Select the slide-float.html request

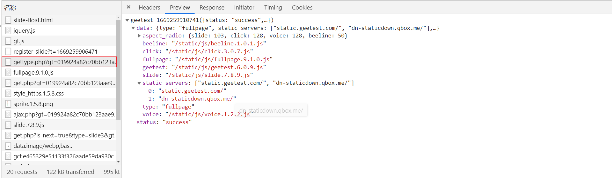coord(59,20)
